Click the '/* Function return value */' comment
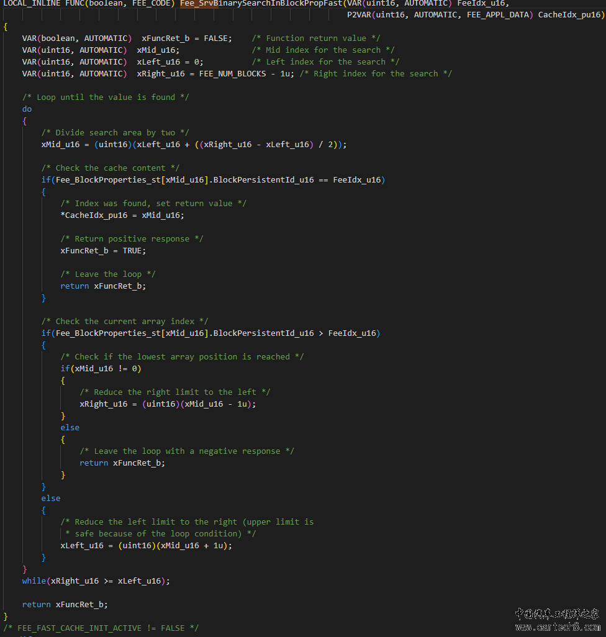The height and width of the screenshot is (637, 606). pos(316,38)
